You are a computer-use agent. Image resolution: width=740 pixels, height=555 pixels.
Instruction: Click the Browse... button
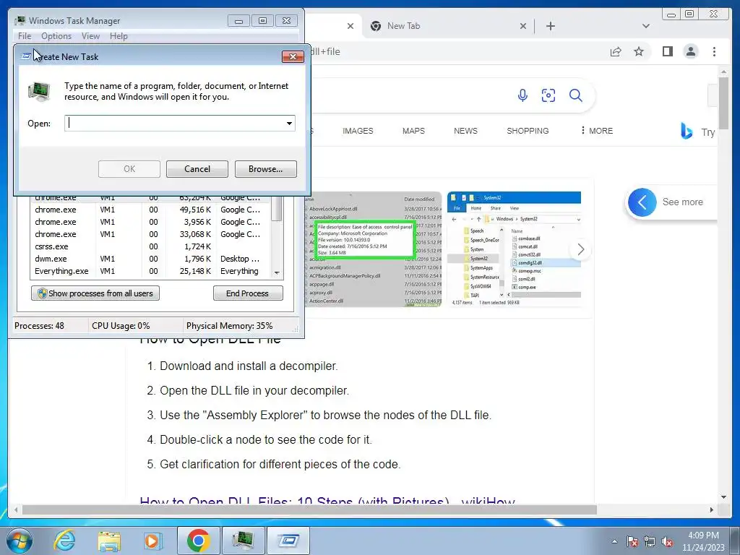(x=266, y=169)
